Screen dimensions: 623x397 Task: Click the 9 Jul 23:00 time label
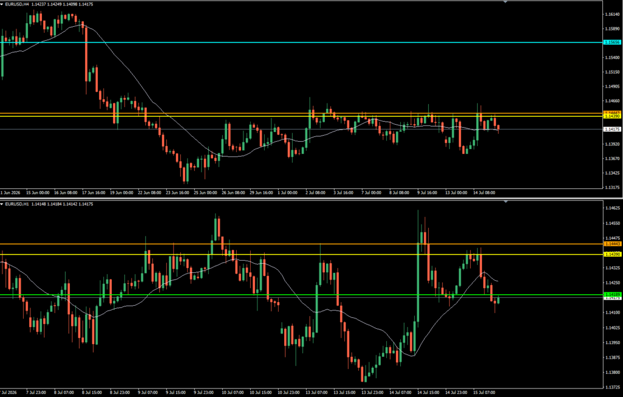click(204, 392)
